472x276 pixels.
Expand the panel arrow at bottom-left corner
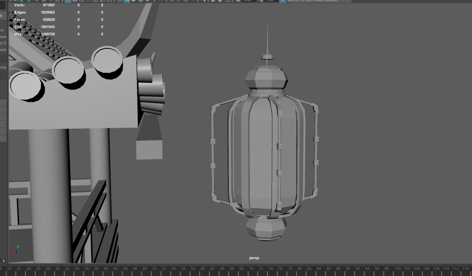click(4, 261)
